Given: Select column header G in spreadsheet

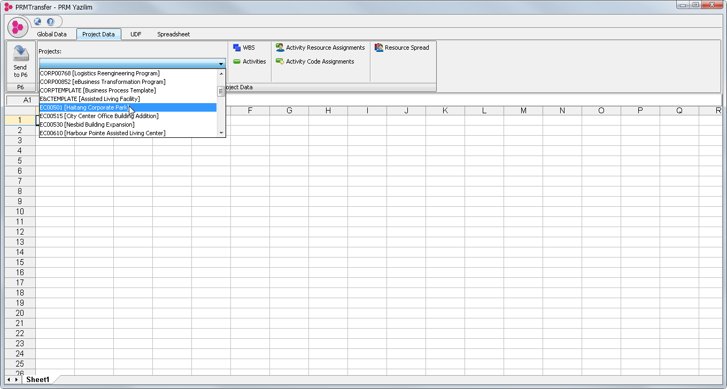Looking at the screenshot, I should click(x=289, y=111).
